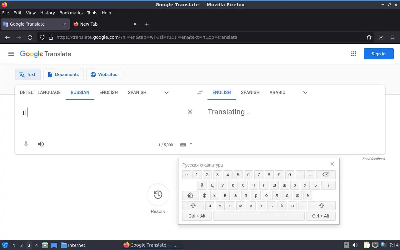This screenshot has width=400, height=250.
Task: Select English as source language
Action: click(108, 92)
